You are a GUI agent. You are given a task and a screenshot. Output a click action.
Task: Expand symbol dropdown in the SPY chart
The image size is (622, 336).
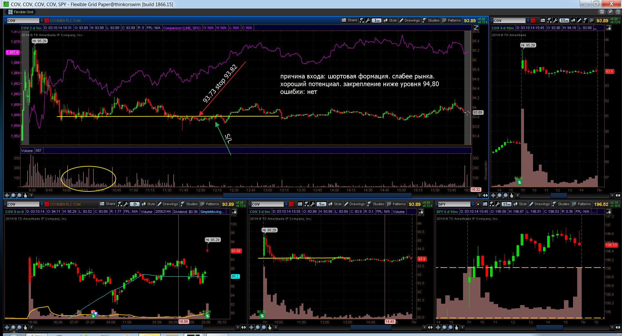point(473,204)
